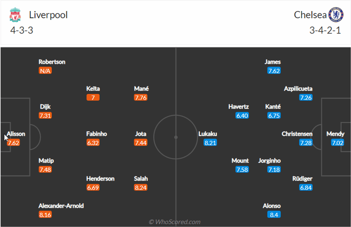Select player Alexander-Arnold's name
351x227 pixels.
coord(61,206)
